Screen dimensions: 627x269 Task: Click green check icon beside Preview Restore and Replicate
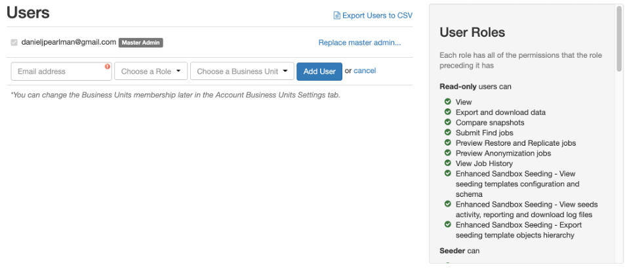pyautogui.click(x=447, y=142)
